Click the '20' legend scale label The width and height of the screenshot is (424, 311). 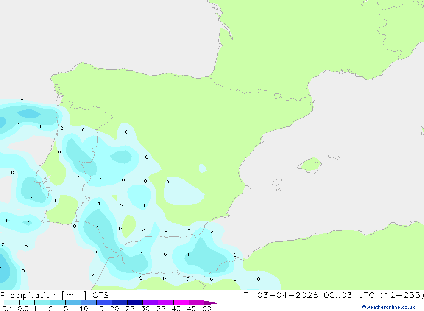(x=114, y=308)
